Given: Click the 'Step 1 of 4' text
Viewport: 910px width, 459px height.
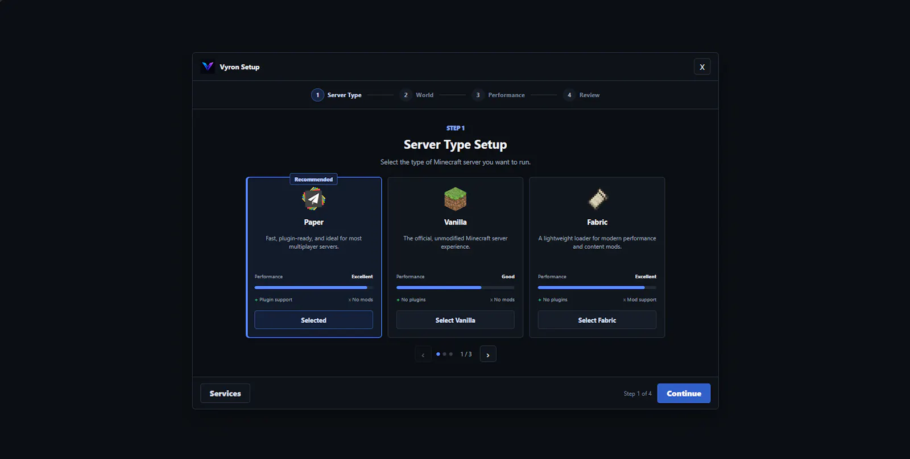Looking at the screenshot, I should [638, 394].
